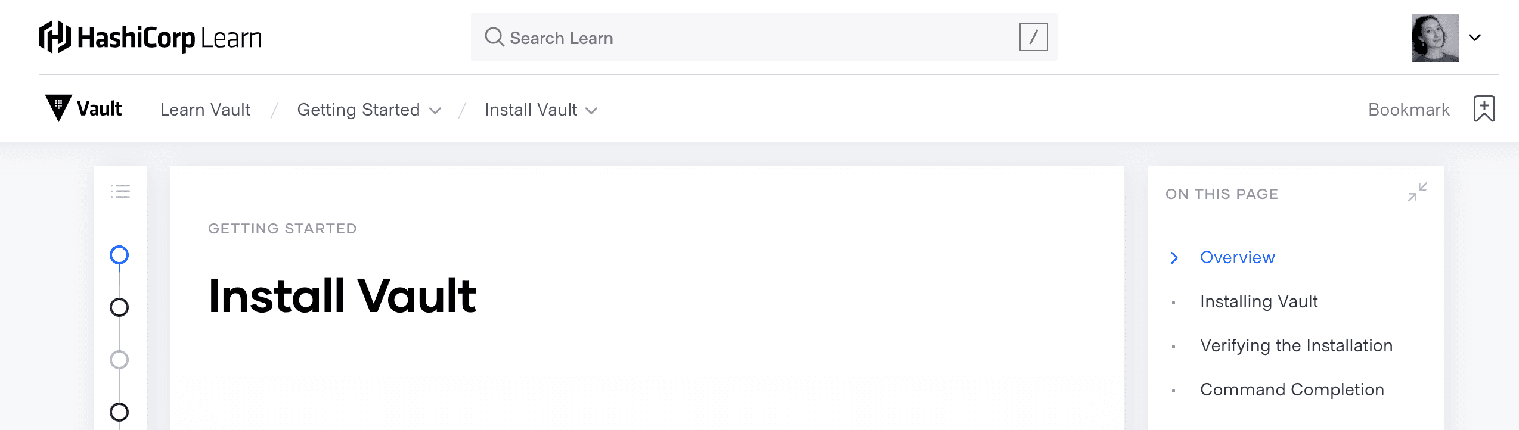Navigate to Installing Vault section

click(1258, 301)
